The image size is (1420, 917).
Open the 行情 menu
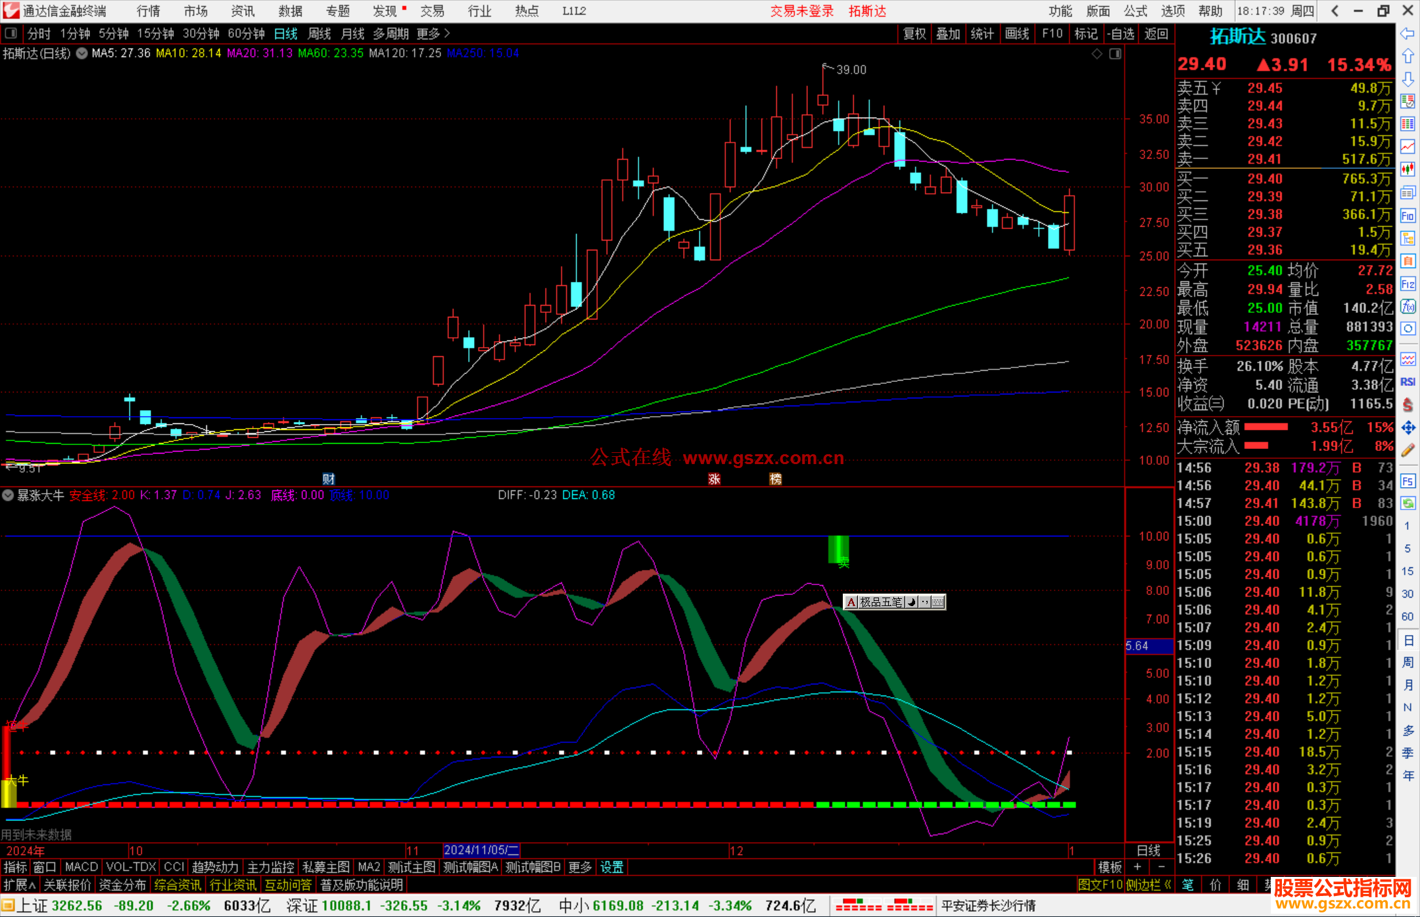point(148,11)
